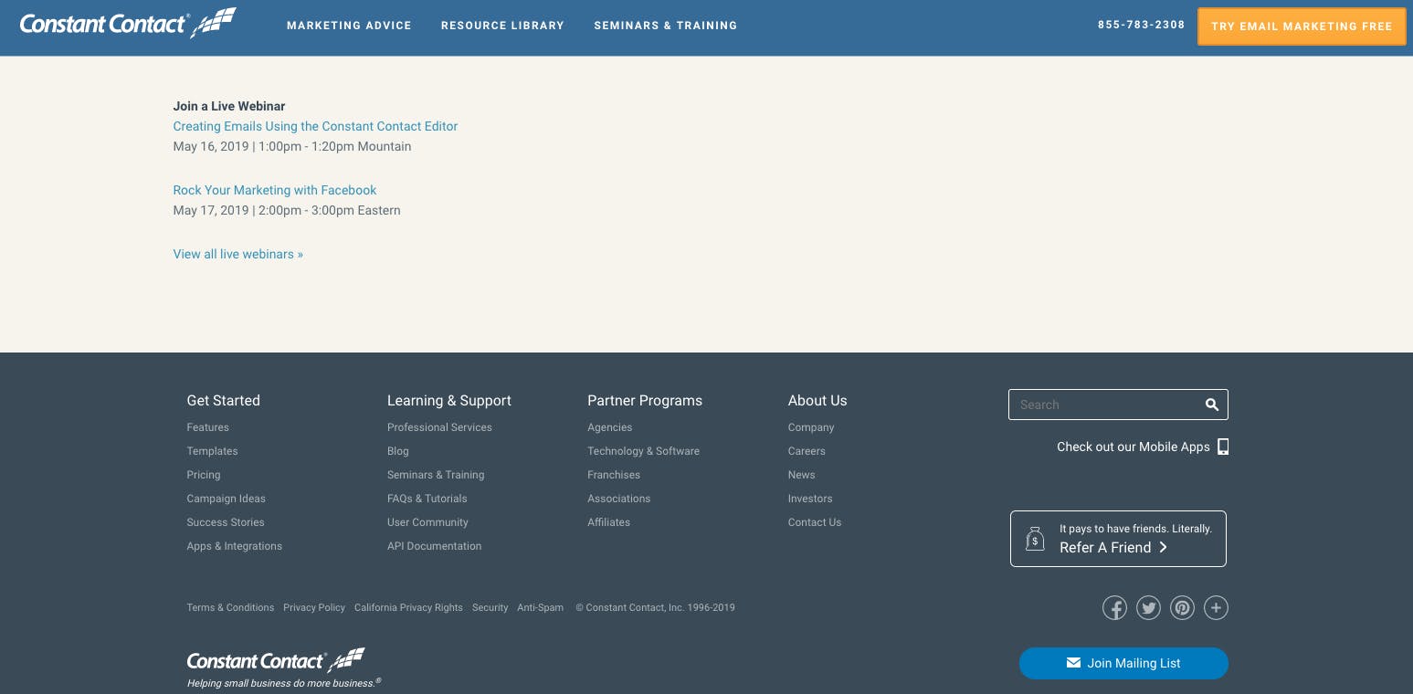Visit the User Community link
This screenshot has height=694, width=1413.
point(427,522)
